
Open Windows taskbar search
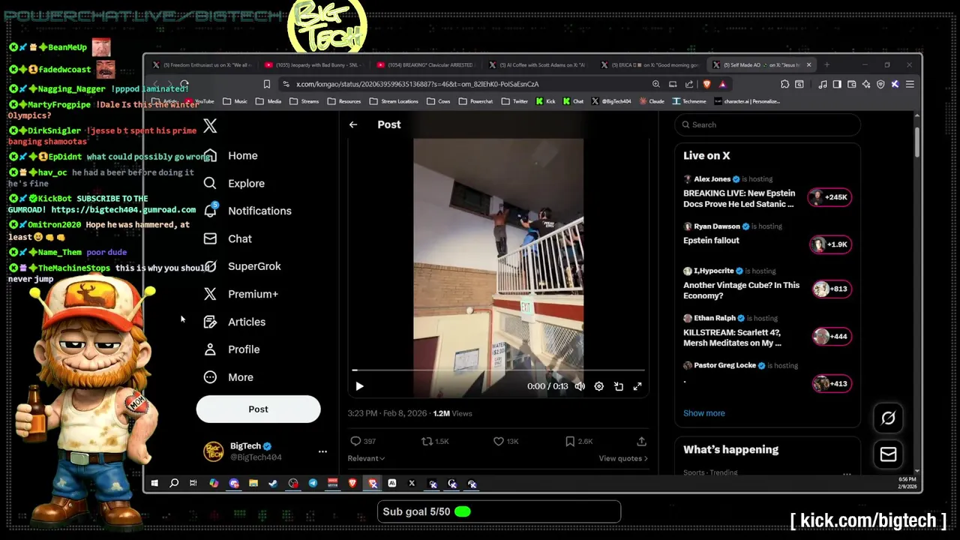pos(174,484)
